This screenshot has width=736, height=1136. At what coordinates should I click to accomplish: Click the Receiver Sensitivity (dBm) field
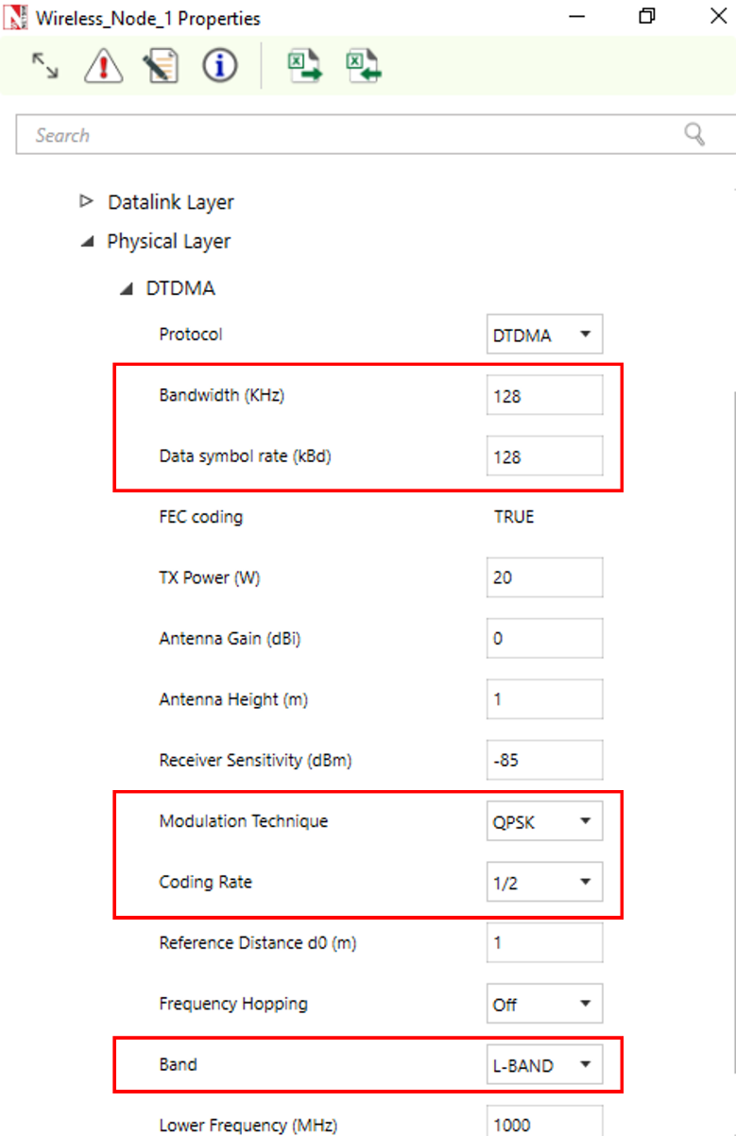(x=543, y=760)
